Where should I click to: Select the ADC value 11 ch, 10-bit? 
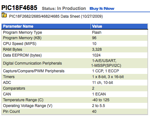point(103,83)
